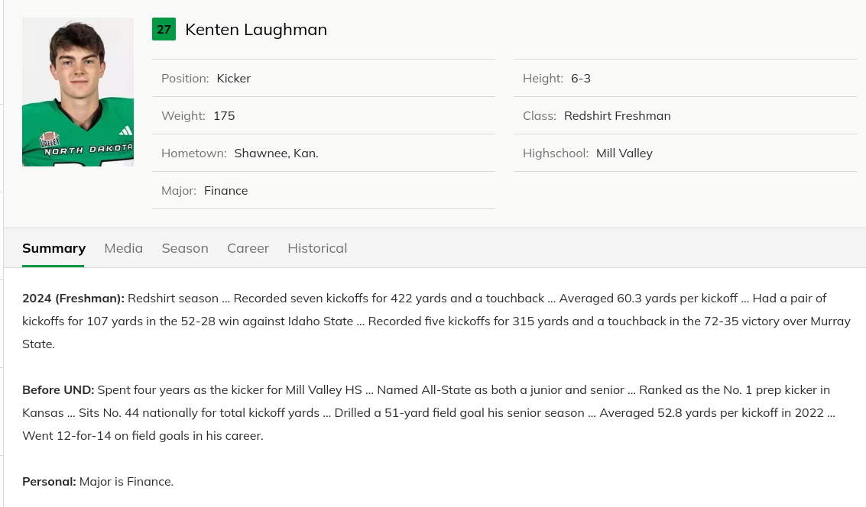The width and height of the screenshot is (866, 507).
Task: Show the Historical tab
Action: (317, 248)
